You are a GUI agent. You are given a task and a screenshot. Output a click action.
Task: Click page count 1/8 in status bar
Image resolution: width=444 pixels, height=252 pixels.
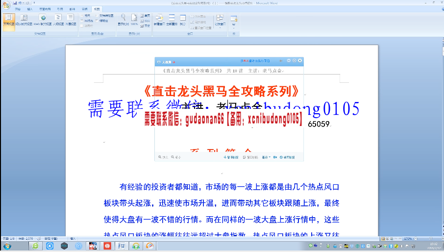(x=8, y=239)
